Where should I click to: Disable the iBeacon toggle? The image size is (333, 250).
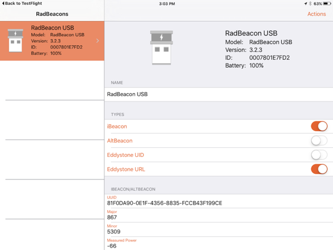(319, 126)
